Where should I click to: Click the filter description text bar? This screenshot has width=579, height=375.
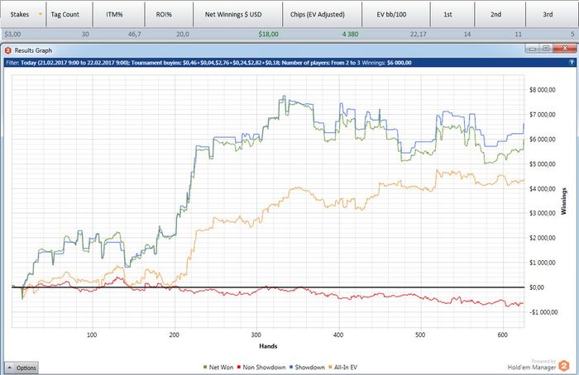[x=289, y=63]
